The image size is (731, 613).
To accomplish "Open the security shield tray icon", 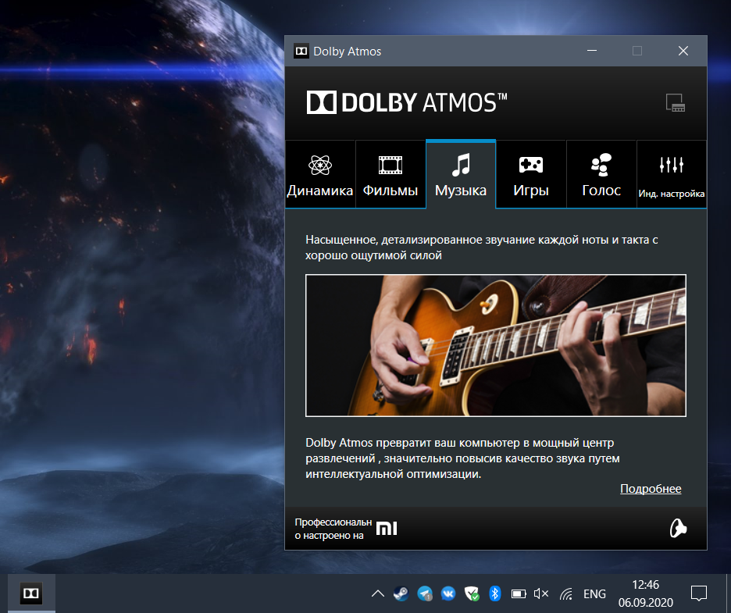I will pos(472,593).
